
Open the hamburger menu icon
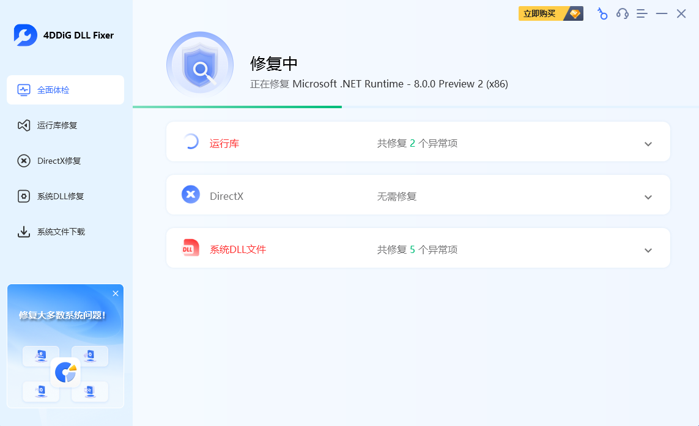tap(642, 14)
